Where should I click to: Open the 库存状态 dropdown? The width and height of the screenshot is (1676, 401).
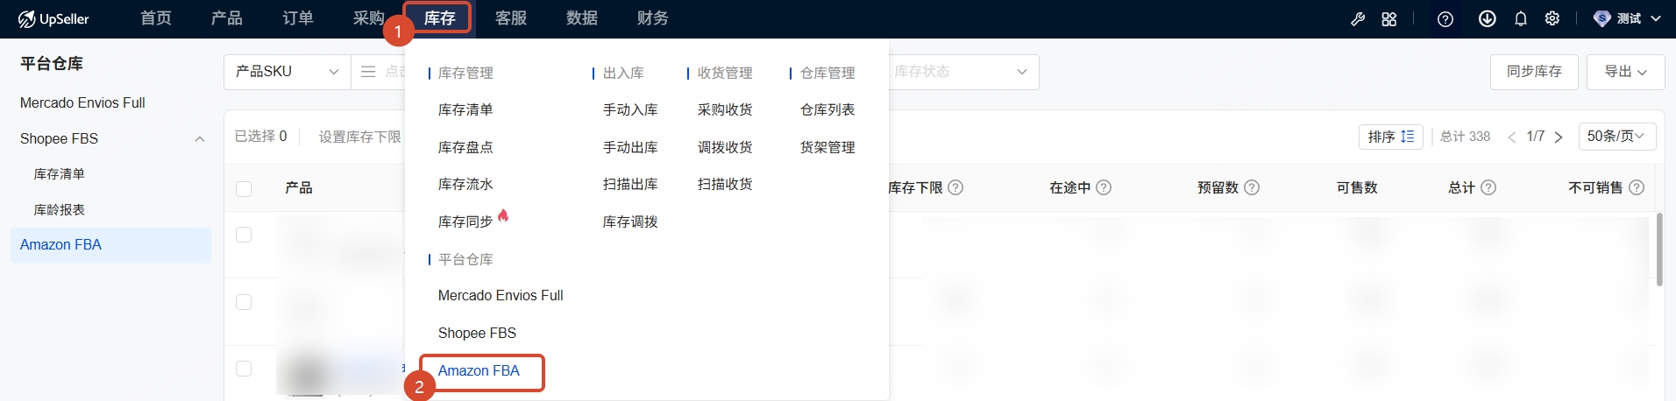click(x=962, y=72)
